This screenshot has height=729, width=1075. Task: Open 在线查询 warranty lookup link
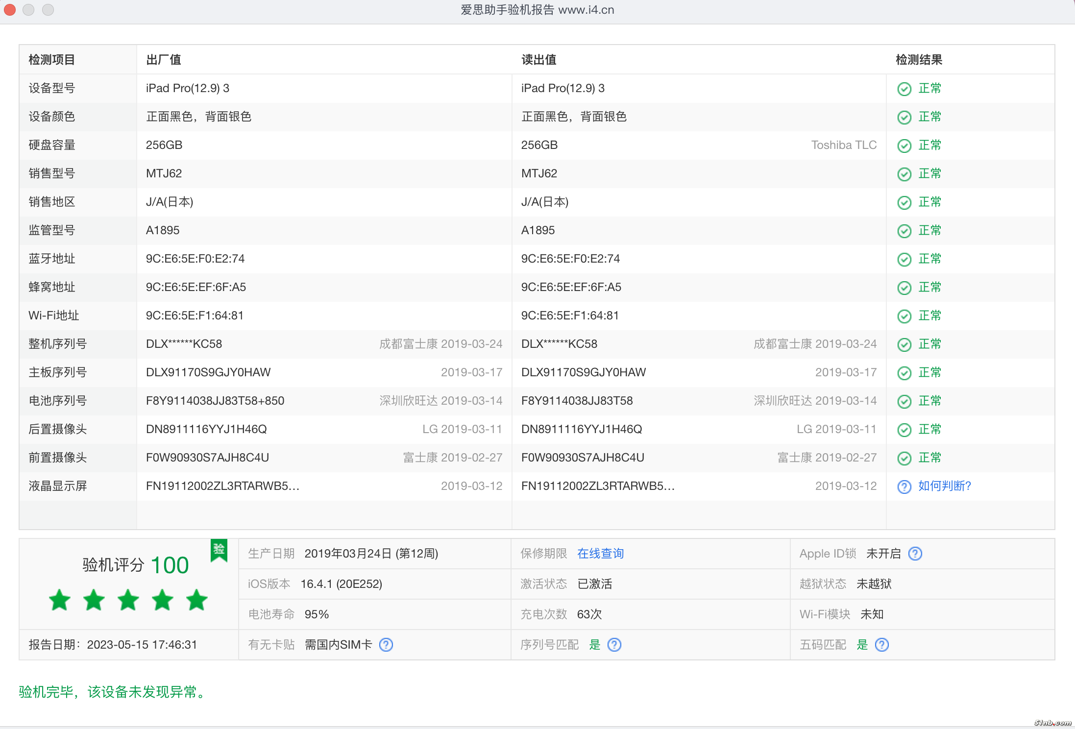(x=600, y=554)
